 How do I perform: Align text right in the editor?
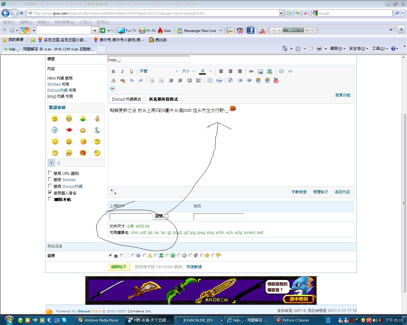[239, 71]
